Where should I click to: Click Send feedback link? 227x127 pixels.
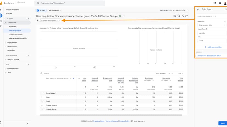139,121
